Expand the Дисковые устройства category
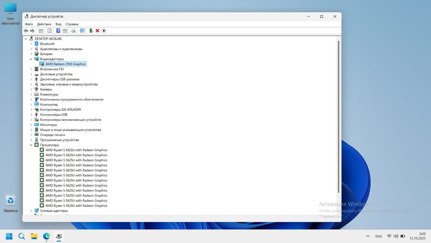Screen dimensions: 431x243 pos(31,74)
